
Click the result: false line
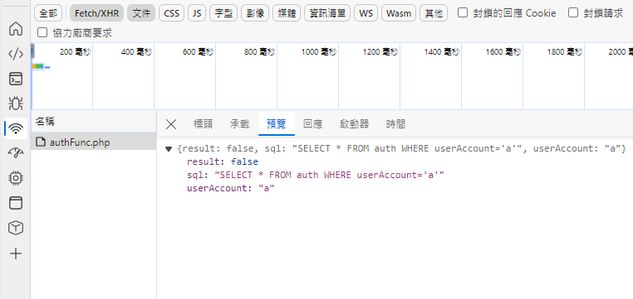pos(223,162)
